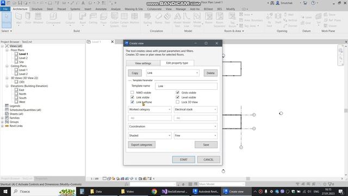Screen dimensions: 348x196
Task: Select the Model Group tool
Action: coord(197,20)
